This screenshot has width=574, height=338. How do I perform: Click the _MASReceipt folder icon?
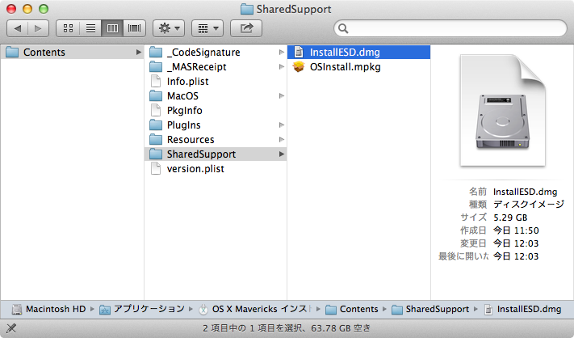[x=156, y=67]
